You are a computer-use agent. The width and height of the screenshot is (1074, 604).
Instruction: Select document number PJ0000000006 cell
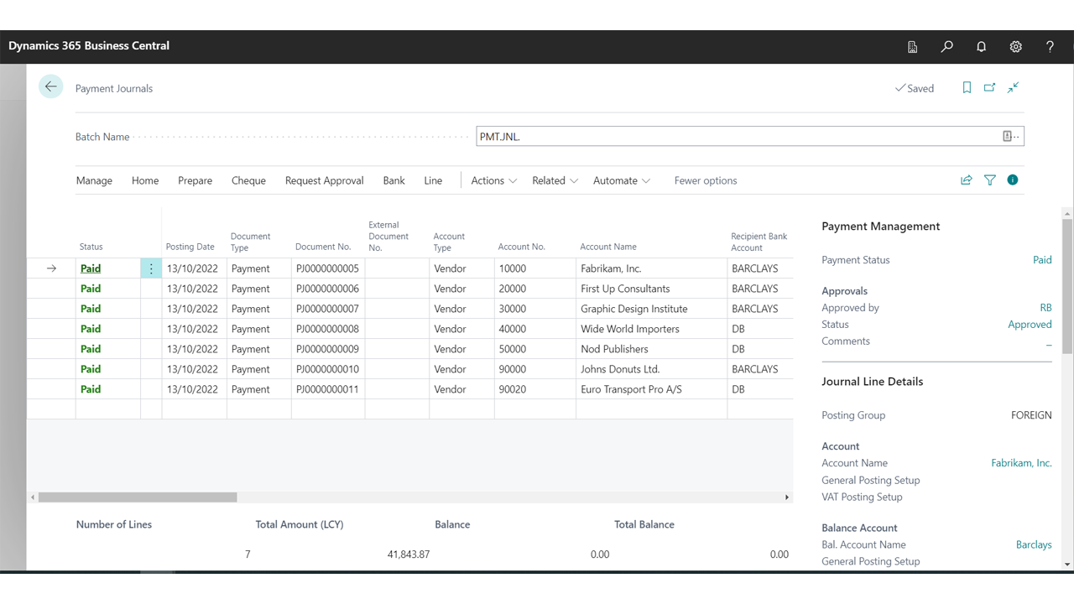(328, 289)
